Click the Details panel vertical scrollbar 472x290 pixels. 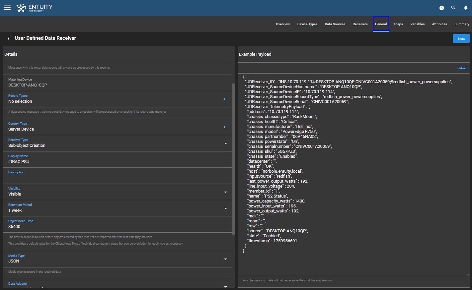234,159
